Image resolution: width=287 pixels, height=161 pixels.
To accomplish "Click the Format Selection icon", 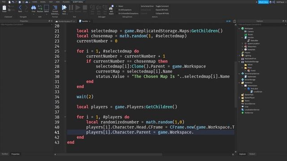I will click(55, 8).
